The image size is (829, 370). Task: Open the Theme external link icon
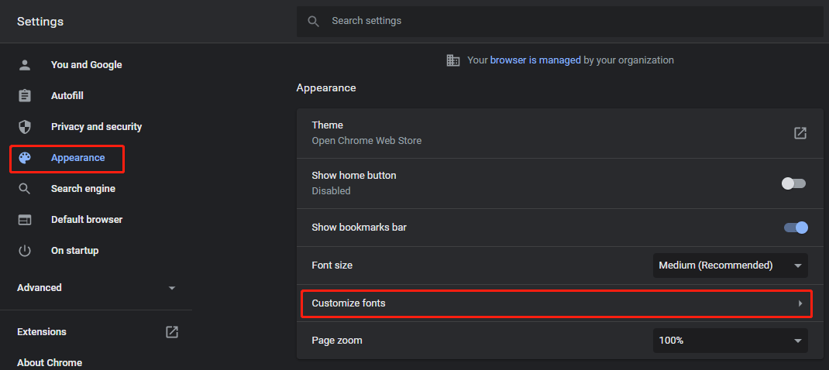[x=800, y=133]
